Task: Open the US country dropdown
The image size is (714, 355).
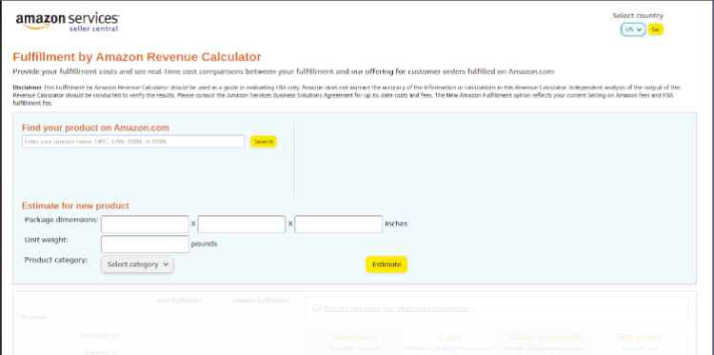Action: [633, 30]
